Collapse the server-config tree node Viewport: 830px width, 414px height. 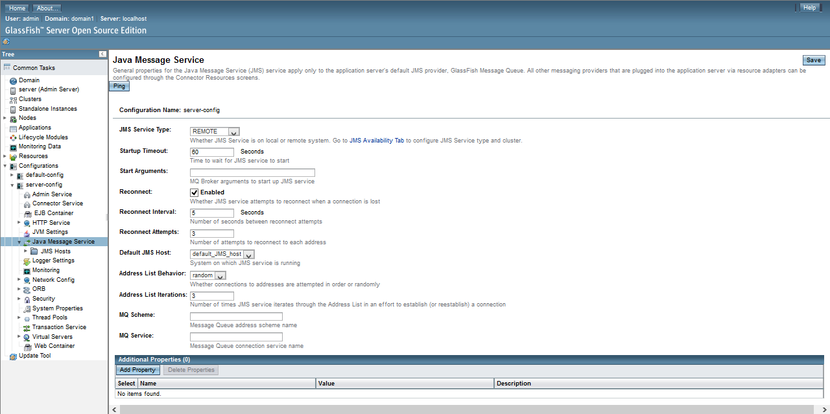click(x=12, y=185)
